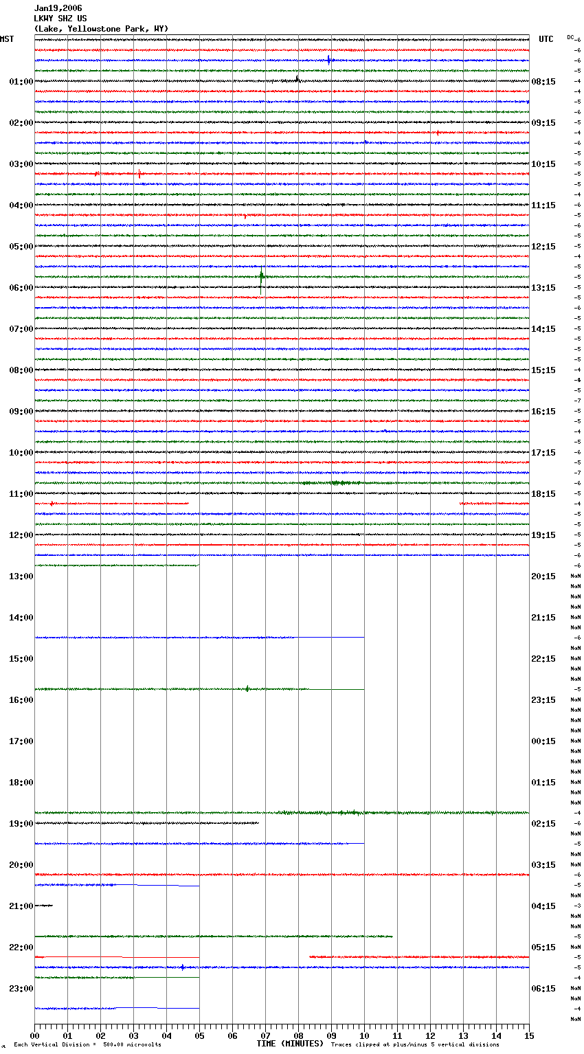Click minute tick label 08 on bottom axis
The height and width of the screenshot is (1054, 584).
[x=298, y=1035]
